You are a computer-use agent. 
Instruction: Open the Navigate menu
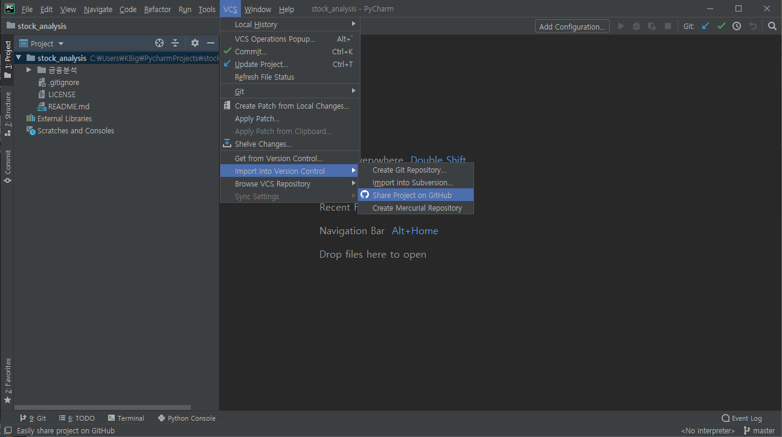[98, 9]
